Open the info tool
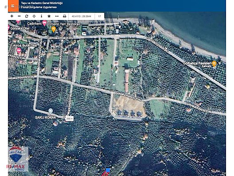Screen dimensions: 234x176 pyautogui.click(x=42, y=16)
